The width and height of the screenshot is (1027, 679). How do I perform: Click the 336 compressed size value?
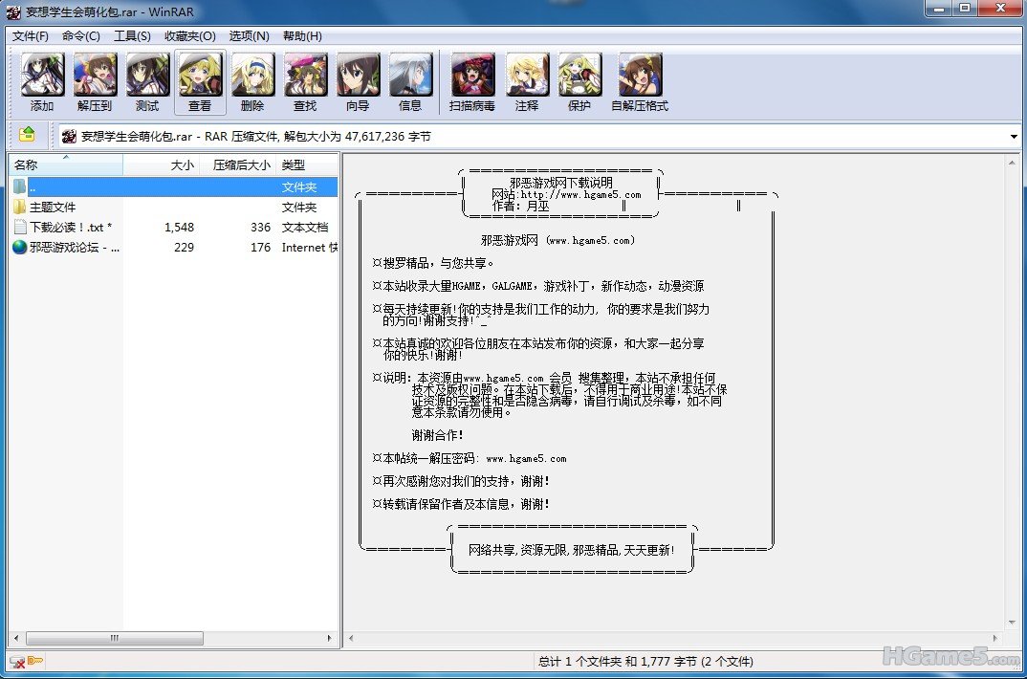point(260,228)
